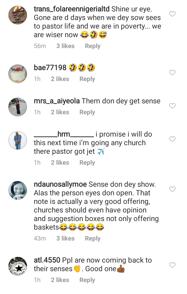
Task: View 3 likes on trans_folareennigerialtd's comment
Action: click(x=65, y=46)
